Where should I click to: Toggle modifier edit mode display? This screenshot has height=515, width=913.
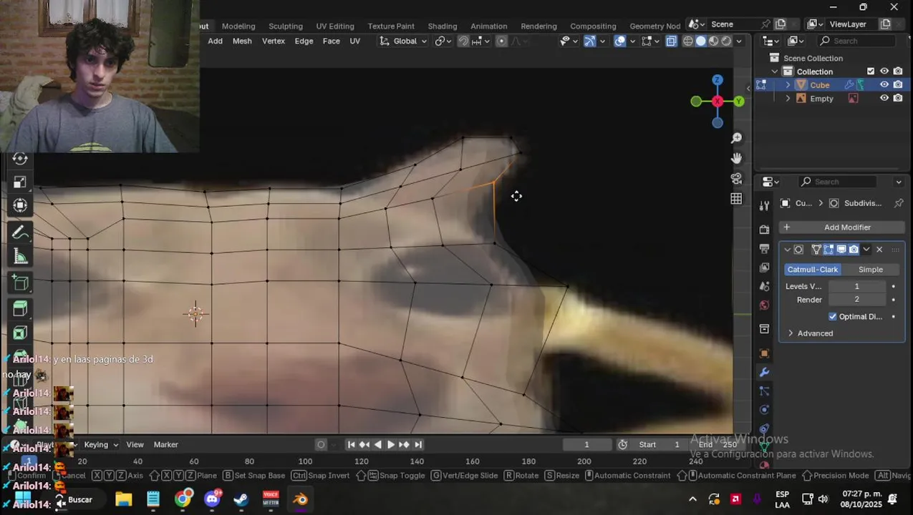point(829,250)
